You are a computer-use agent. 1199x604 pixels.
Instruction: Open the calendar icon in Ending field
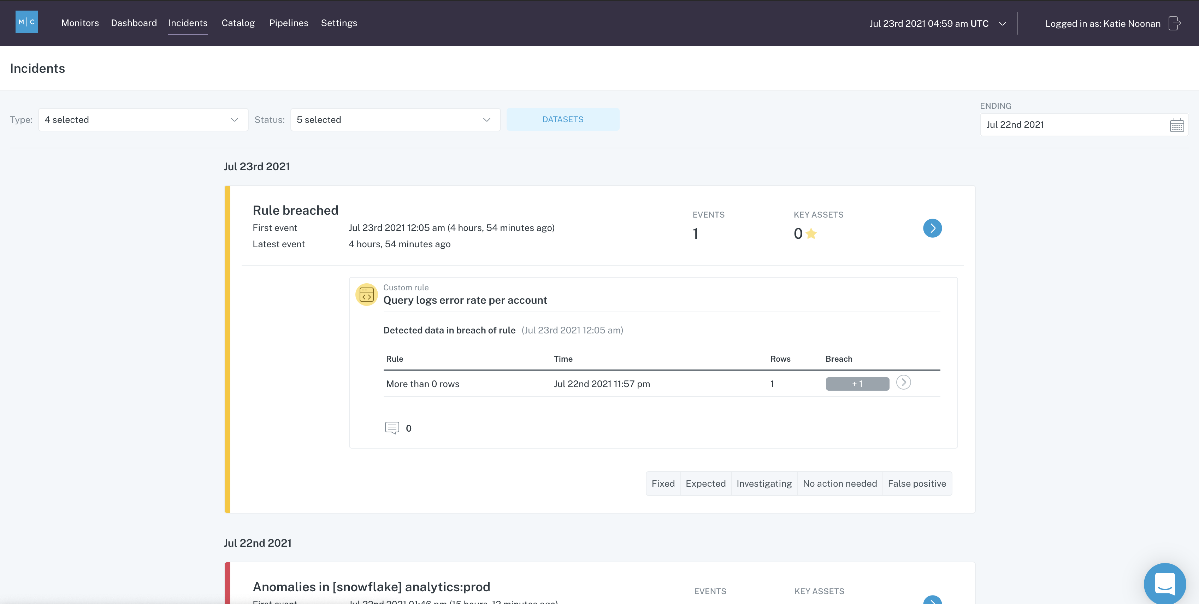pyautogui.click(x=1177, y=125)
